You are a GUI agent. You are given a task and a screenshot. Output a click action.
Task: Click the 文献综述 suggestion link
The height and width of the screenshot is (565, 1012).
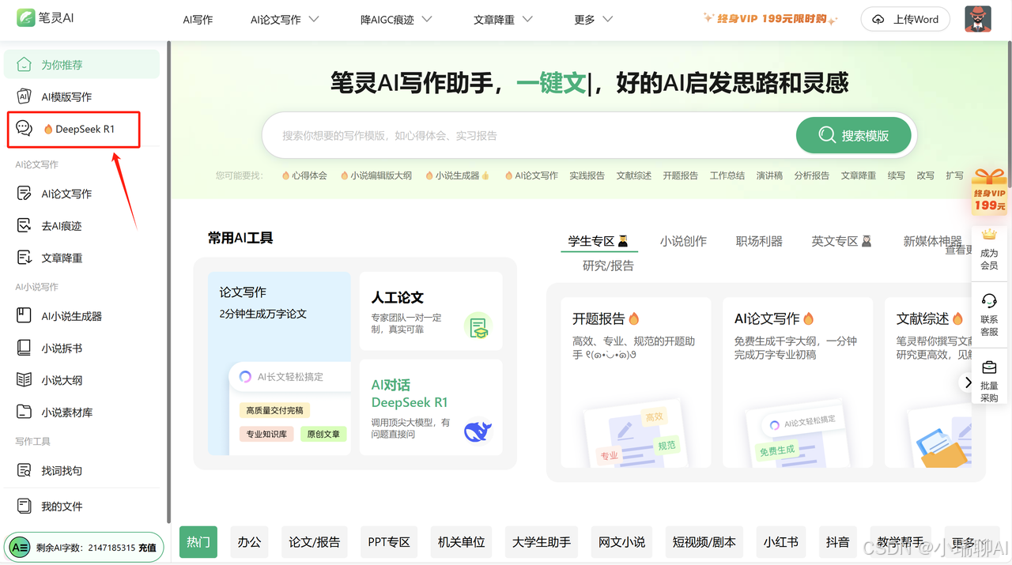tap(634, 175)
